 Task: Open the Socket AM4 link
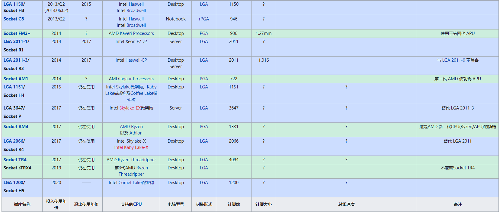[x=16, y=127]
